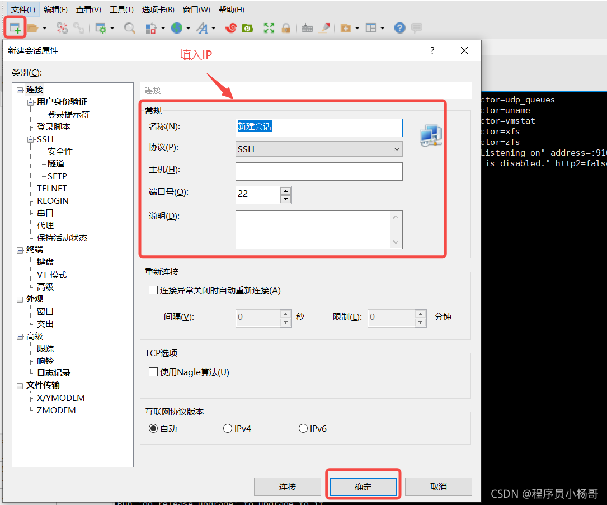This screenshot has height=505, width=607.
Task: Select 代理 in the tree
Action: 45,226
